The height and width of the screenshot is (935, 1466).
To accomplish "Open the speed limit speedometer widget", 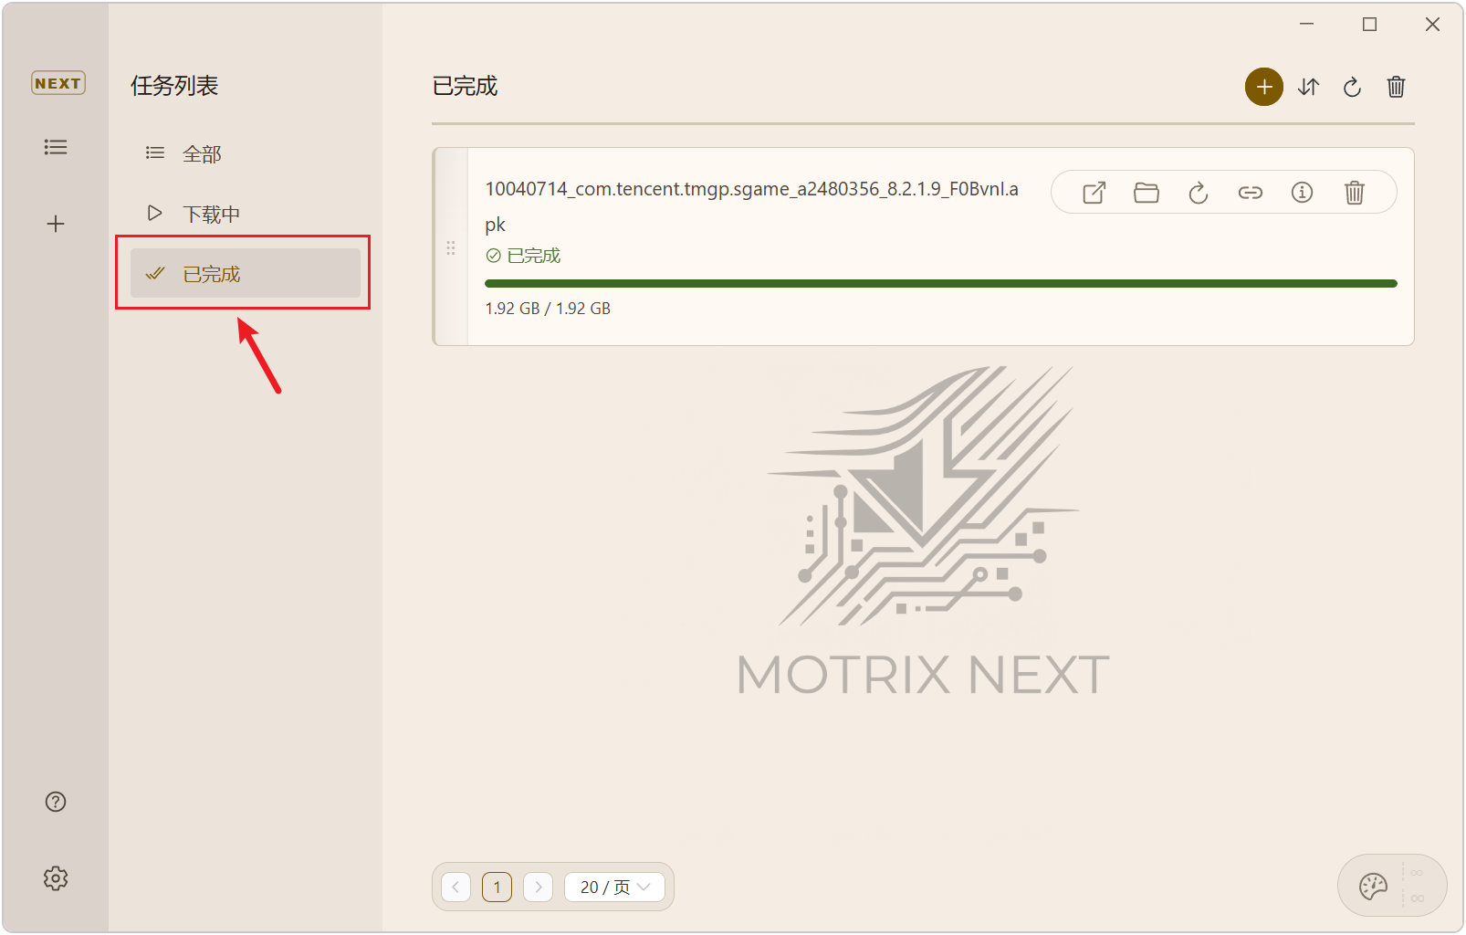I will tap(1392, 885).
